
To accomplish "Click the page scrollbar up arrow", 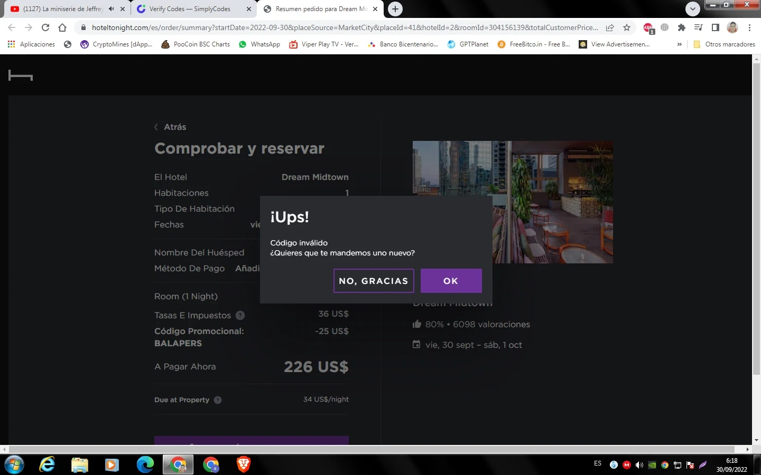I will pos(756,58).
